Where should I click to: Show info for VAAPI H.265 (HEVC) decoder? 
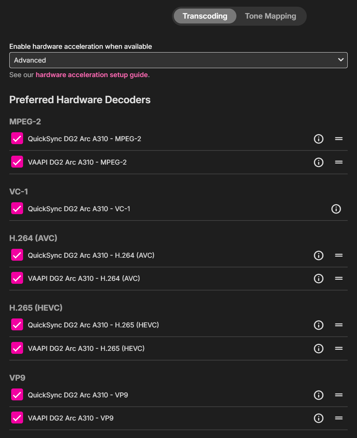point(318,349)
